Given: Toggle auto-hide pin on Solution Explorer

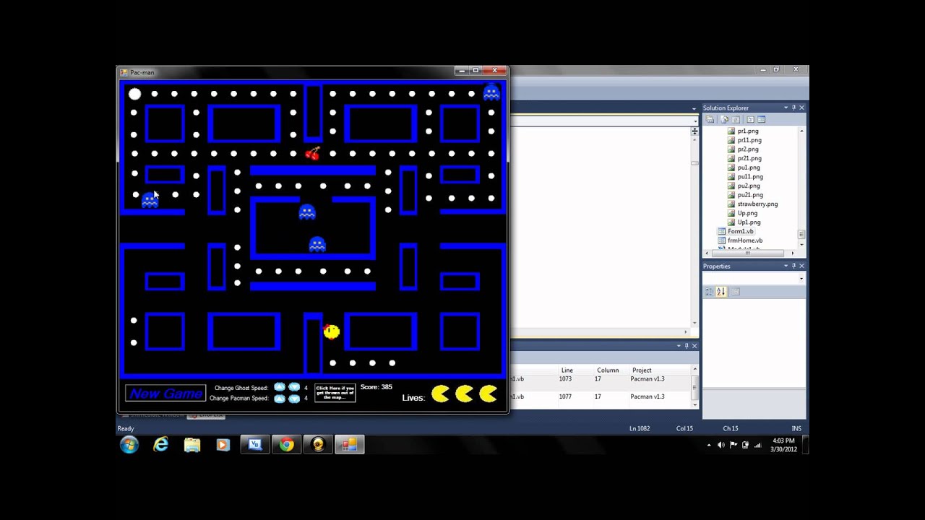Looking at the screenshot, I should 793,108.
